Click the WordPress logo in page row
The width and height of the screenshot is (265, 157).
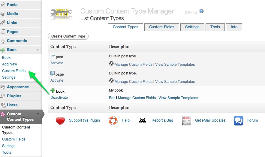(x=111, y=80)
